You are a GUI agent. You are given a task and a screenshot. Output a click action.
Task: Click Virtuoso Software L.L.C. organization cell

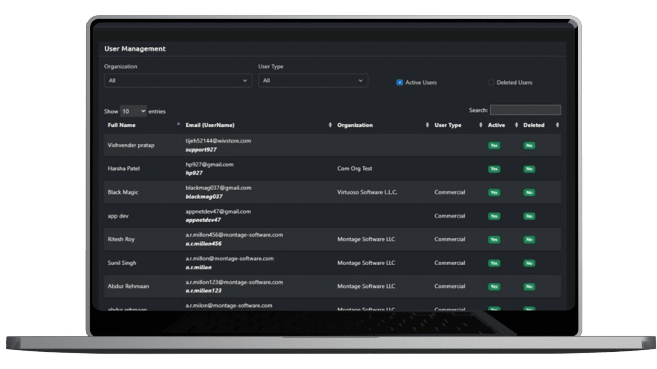click(x=367, y=192)
